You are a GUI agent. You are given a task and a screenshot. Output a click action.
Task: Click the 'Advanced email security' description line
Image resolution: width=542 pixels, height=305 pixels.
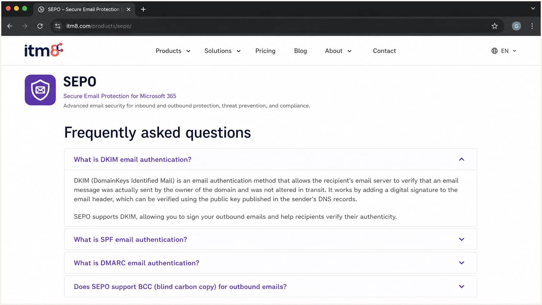click(187, 106)
